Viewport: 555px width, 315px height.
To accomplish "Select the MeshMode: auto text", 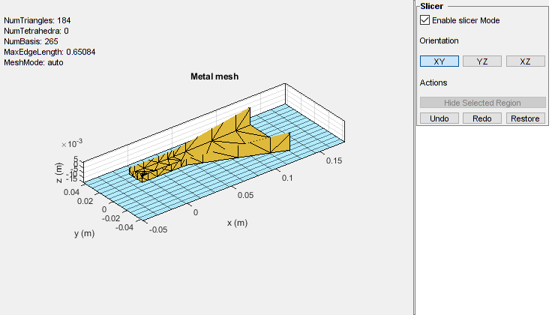I will (34, 62).
